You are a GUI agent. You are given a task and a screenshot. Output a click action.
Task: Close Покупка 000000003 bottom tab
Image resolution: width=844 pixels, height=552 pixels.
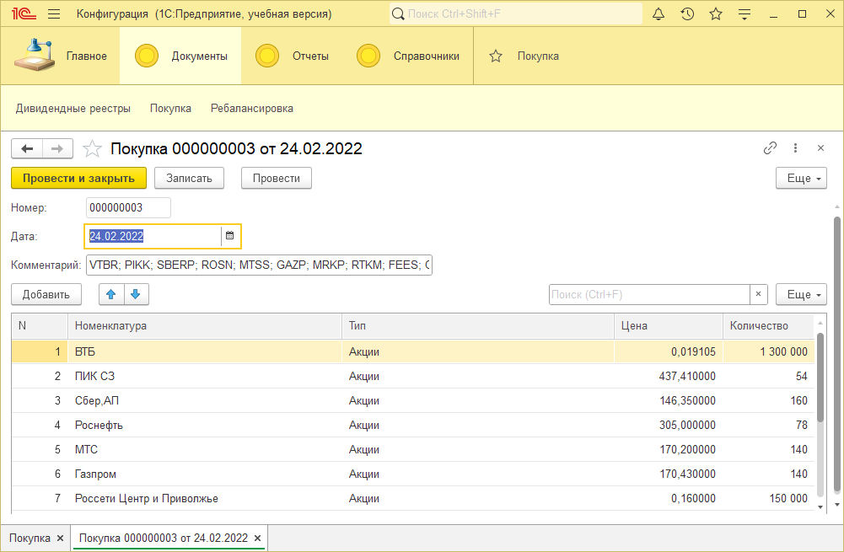258,538
